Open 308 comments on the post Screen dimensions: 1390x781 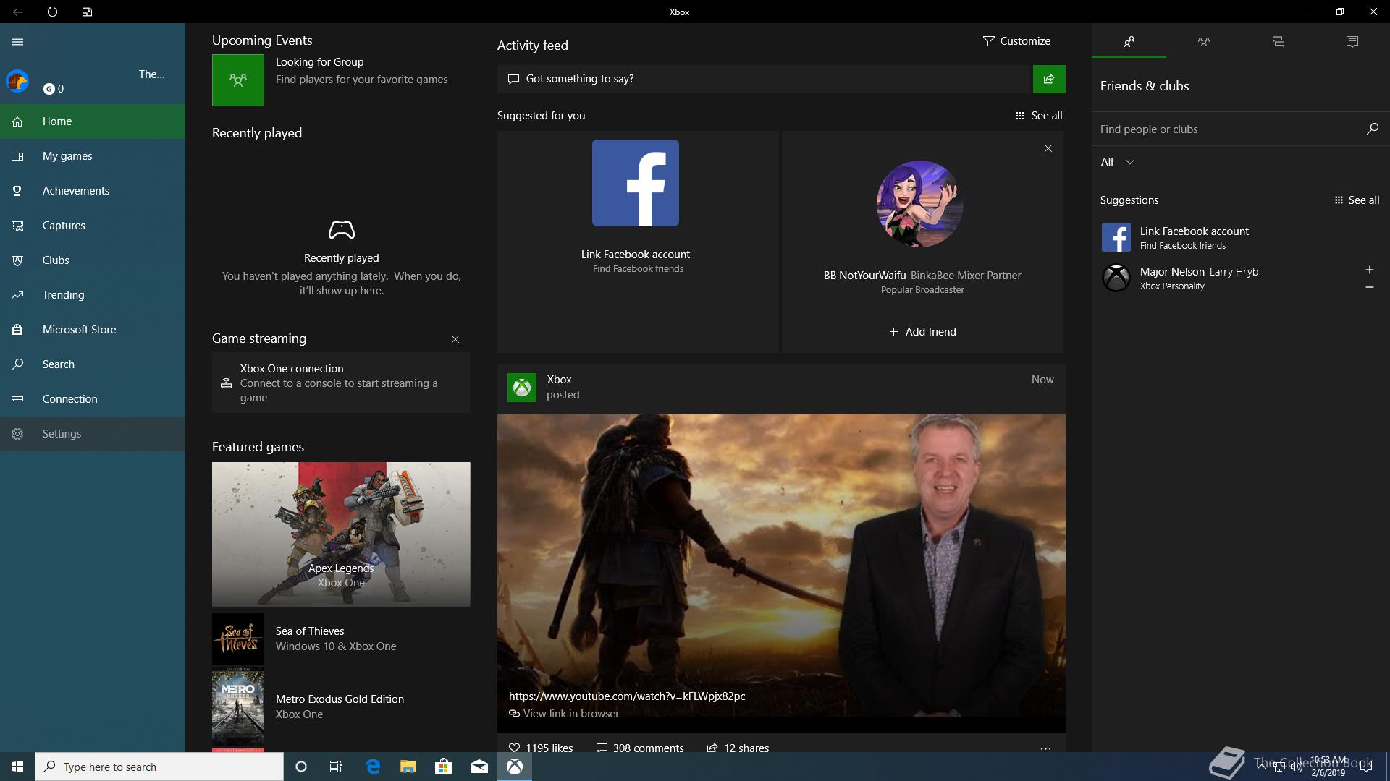point(640,748)
